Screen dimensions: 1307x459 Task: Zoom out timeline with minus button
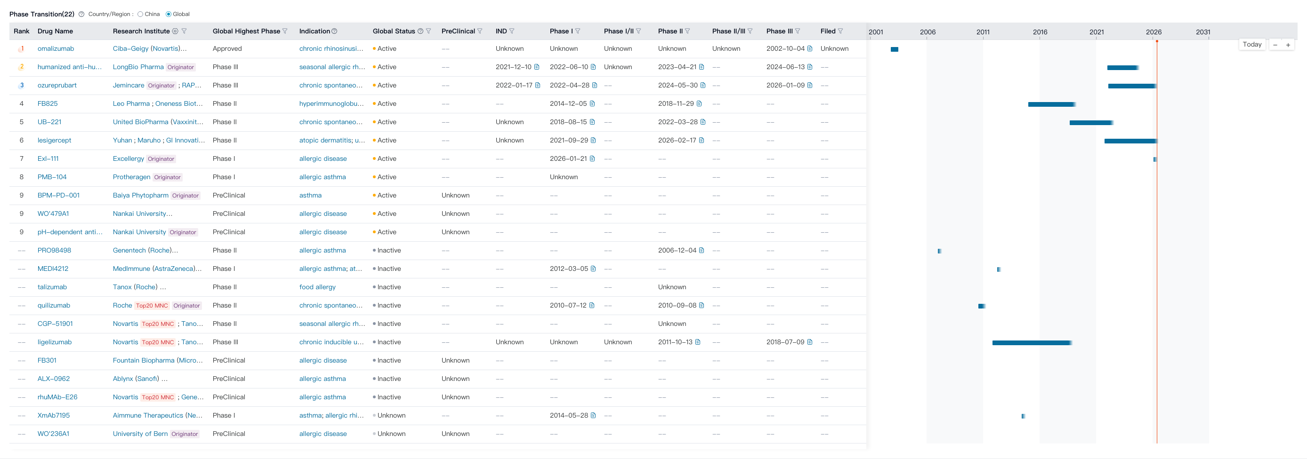tap(1275, 45)
